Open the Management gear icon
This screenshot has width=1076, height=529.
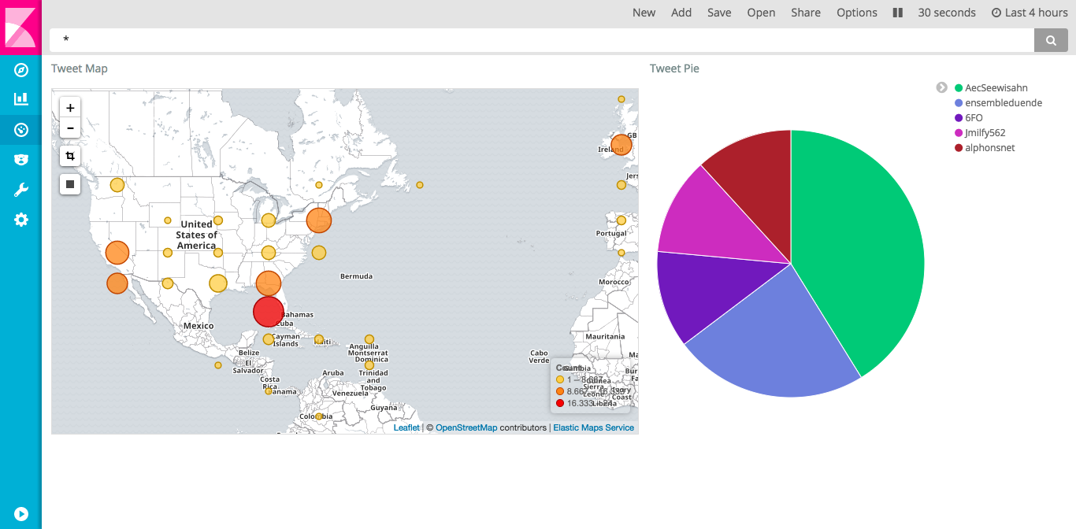pyautogui.click(x=21, y=220)
